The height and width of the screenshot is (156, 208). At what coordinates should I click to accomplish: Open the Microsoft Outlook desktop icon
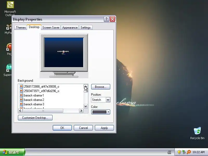(x=10, y=9)
